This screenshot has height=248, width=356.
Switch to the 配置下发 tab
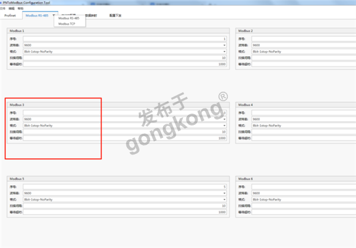tap(115, 15)
